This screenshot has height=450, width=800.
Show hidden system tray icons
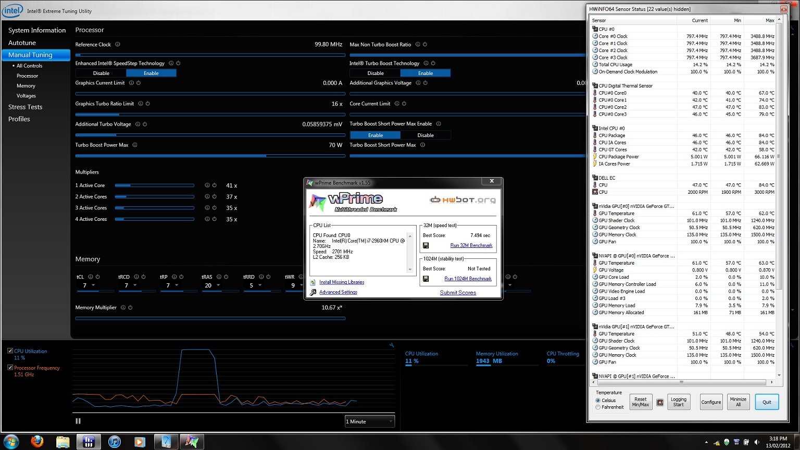tap(707, 442)
